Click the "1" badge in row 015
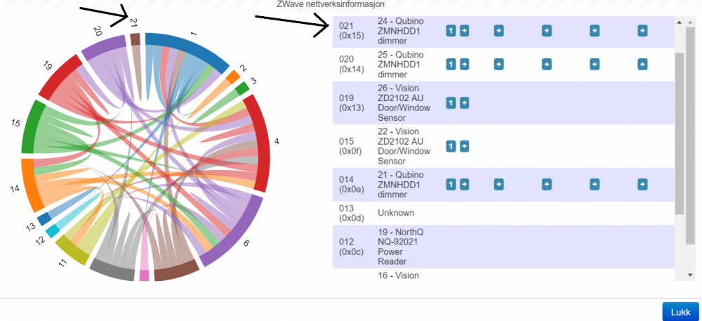The image size is (702, 321). 451,146
